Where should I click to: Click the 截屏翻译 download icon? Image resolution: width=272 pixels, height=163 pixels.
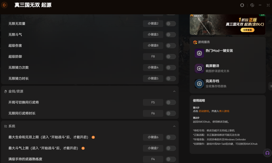coord(199,68)
